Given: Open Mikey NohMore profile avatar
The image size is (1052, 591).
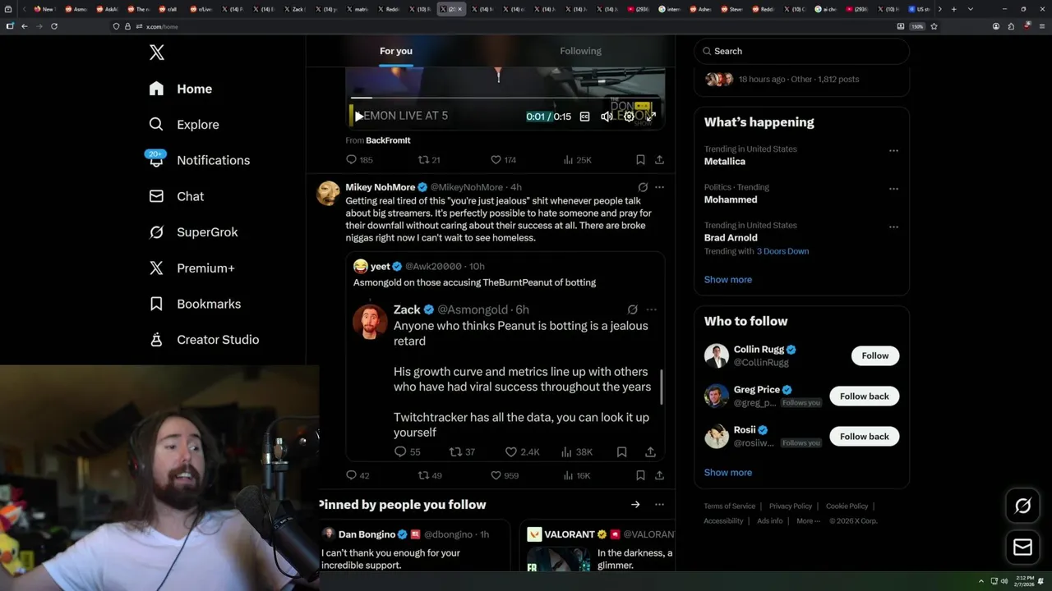Looking at the screenshot, I should pos(329,194).
